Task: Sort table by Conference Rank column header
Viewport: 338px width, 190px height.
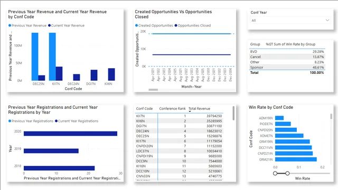Action: tap(172, 109)
